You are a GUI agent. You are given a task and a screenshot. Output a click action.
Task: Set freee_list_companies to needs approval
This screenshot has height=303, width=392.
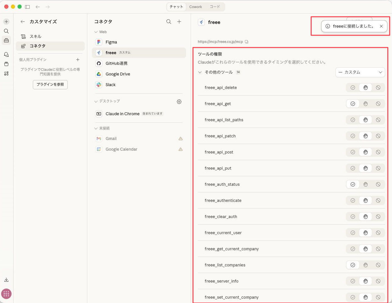click(x=366, y=265)
